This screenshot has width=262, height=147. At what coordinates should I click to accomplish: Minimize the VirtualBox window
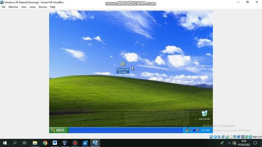point(238,2)
